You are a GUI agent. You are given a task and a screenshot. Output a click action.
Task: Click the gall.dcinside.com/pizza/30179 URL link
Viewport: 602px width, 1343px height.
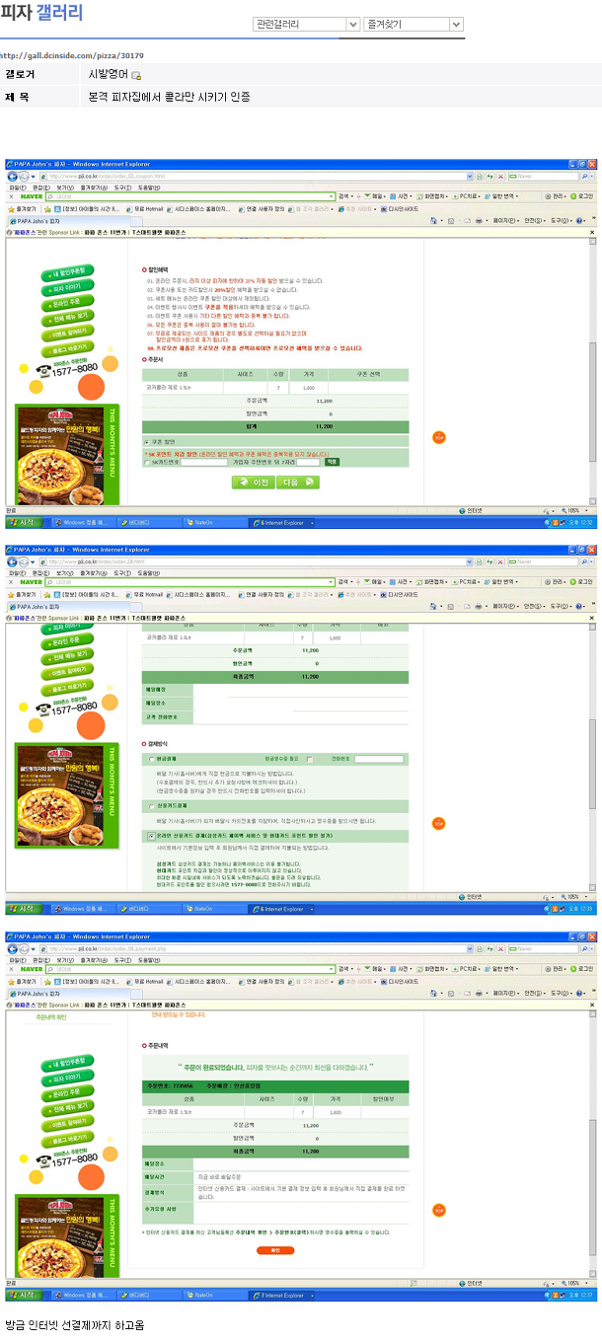(72, 56)
